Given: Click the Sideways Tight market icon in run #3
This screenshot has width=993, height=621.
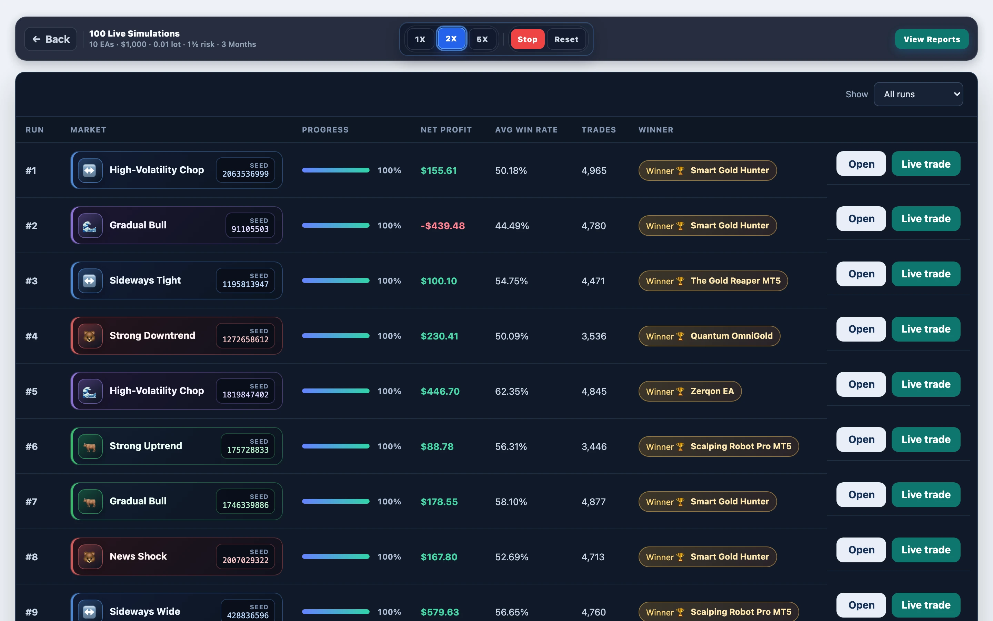Looking at the screenshot, I should 90,280.
